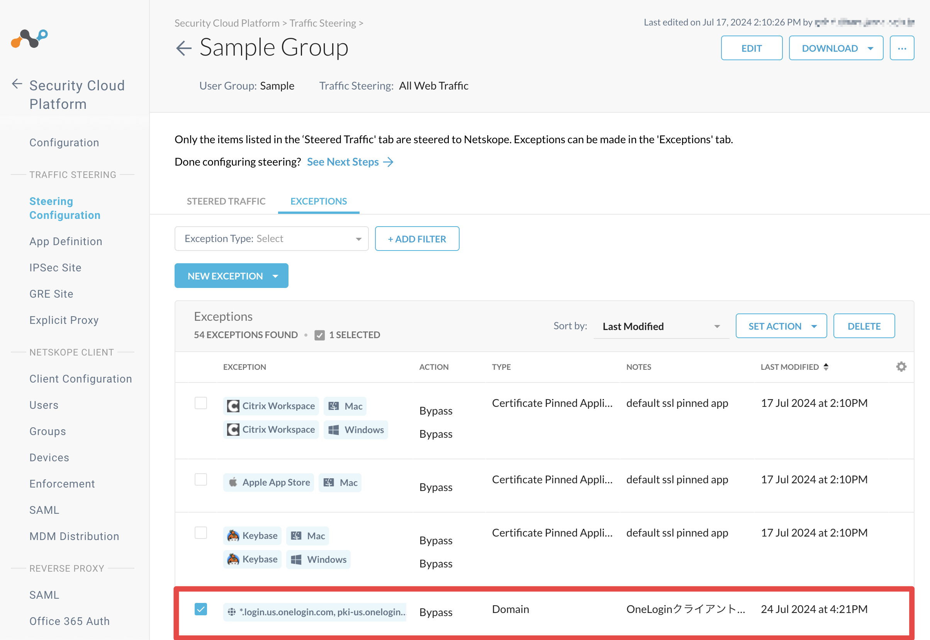Click the Delete button

(x=864, y=326)
